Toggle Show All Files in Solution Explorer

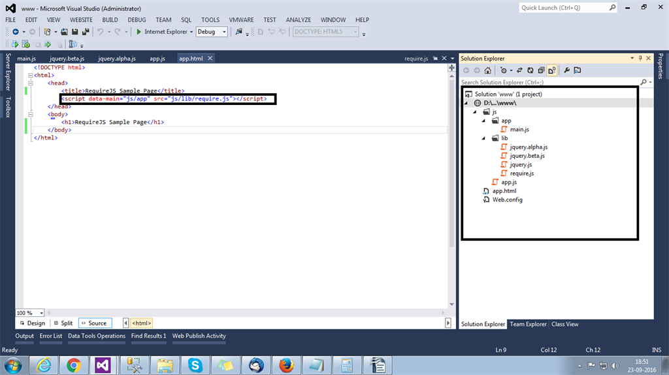pos(551,70)
